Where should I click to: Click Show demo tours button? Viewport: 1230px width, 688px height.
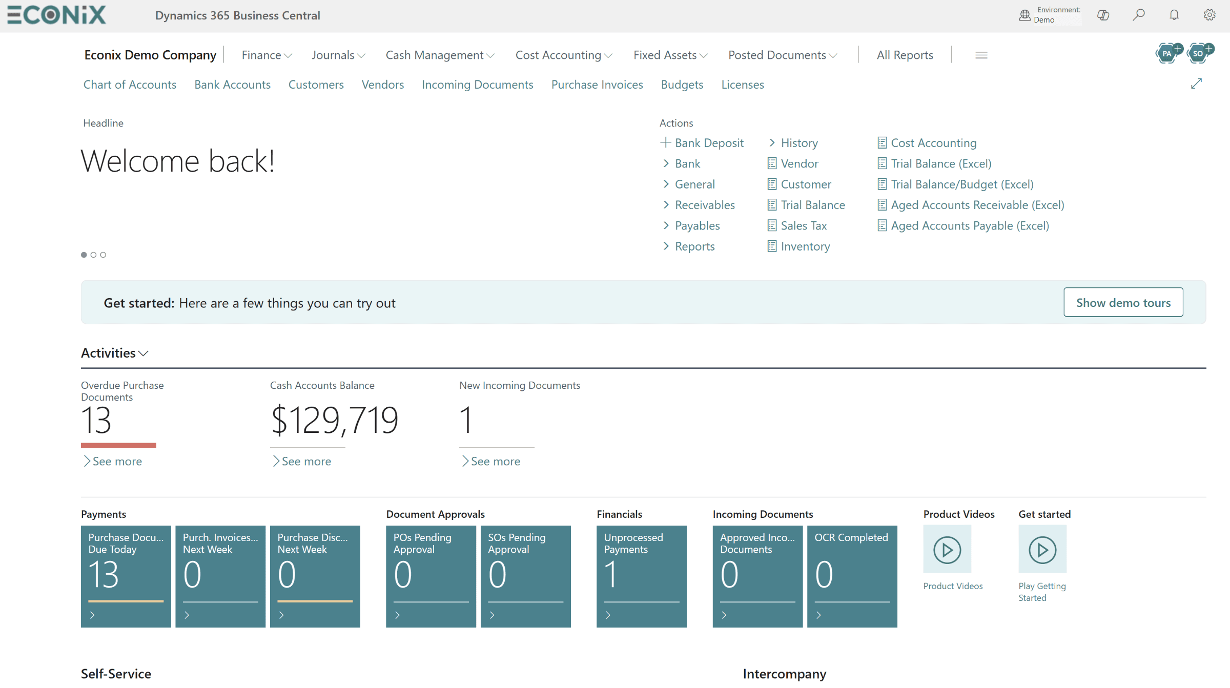1123,302
